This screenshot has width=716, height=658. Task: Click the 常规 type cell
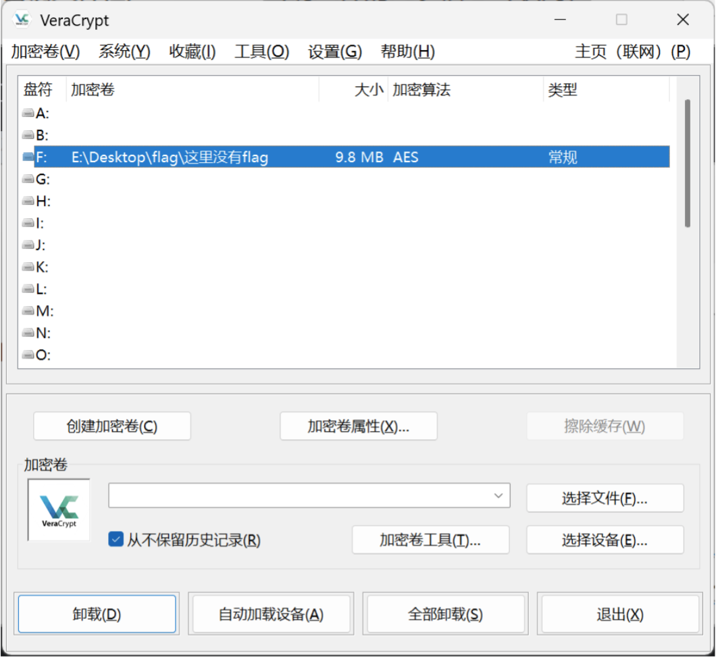pos(563,157)
